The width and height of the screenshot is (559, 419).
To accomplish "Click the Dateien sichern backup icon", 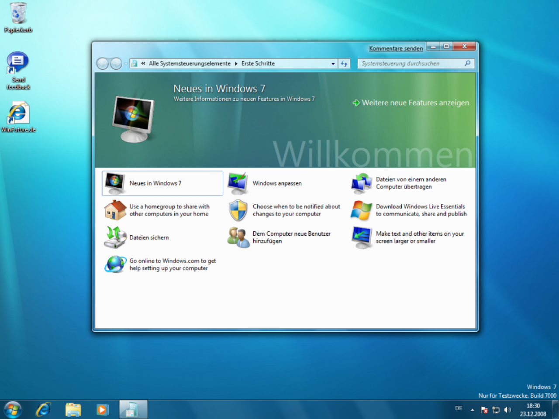I will point(115,237).
